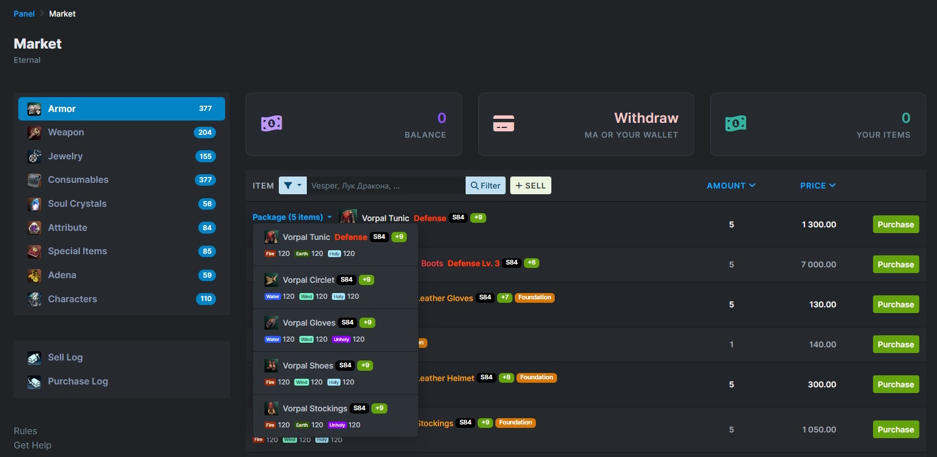
Task: Click the Soul Crystals icon
Action: click(34, 204)
